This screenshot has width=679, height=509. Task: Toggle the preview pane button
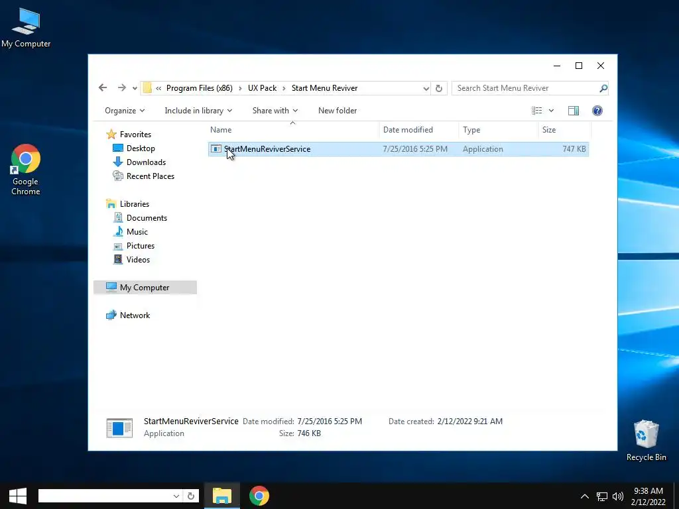574,111
